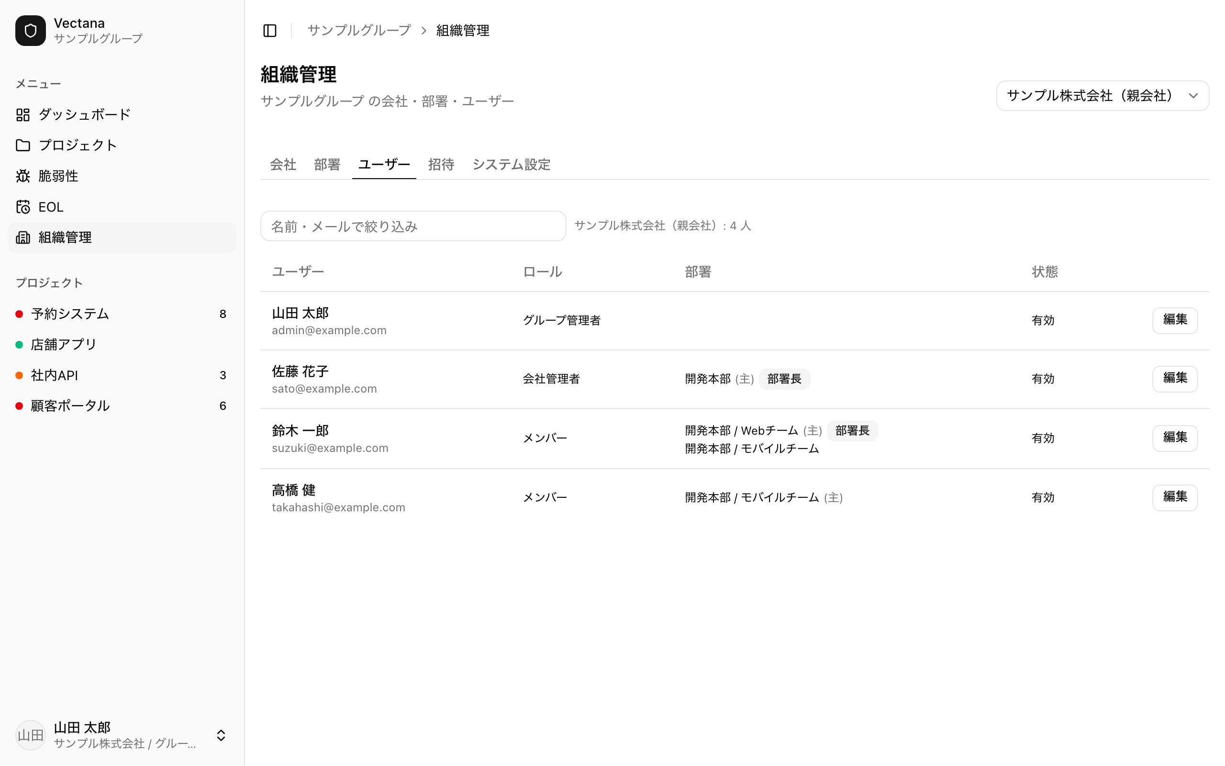Open the 社内API project
This screenshot has width=1225, height=766.
pos(122,375)
